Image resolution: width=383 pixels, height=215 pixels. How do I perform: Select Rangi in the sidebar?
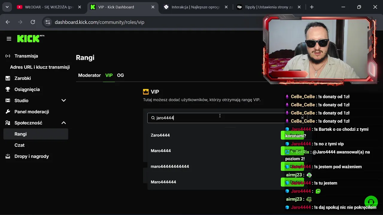[x=36, y=134]
